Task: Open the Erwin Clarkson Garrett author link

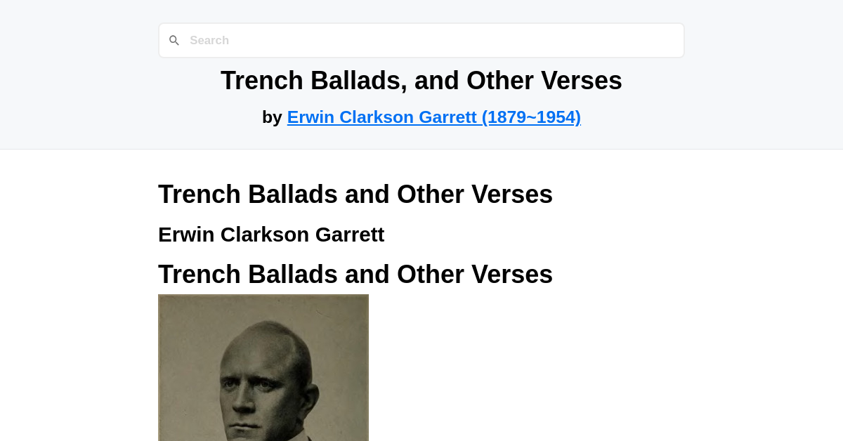Action: click(433, 117)
